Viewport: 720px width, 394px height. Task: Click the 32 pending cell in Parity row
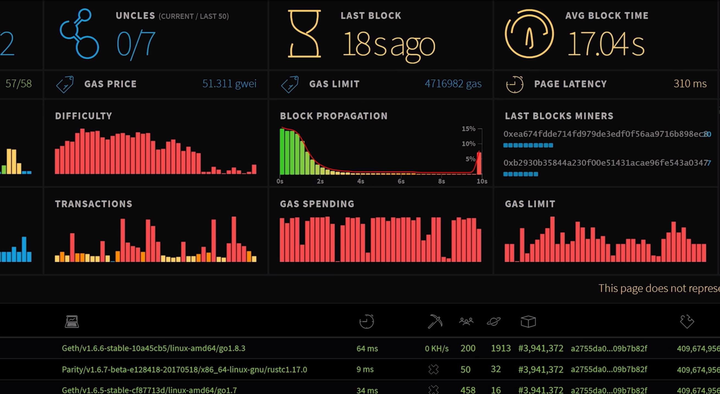tap(495, 370)
